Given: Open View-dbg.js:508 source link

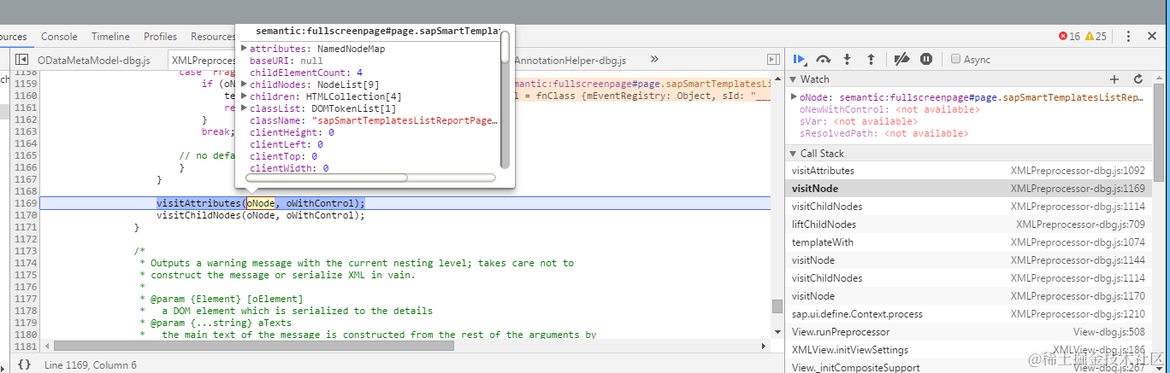Looking at the screenshot, I should 1109,332.
